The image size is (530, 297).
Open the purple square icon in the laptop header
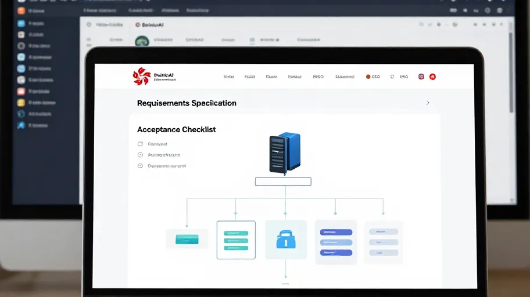[421, 77]
